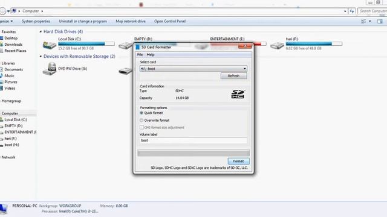The image size is (387, 217).
Task: Click the Search Computer box
Action: [372, 11]
